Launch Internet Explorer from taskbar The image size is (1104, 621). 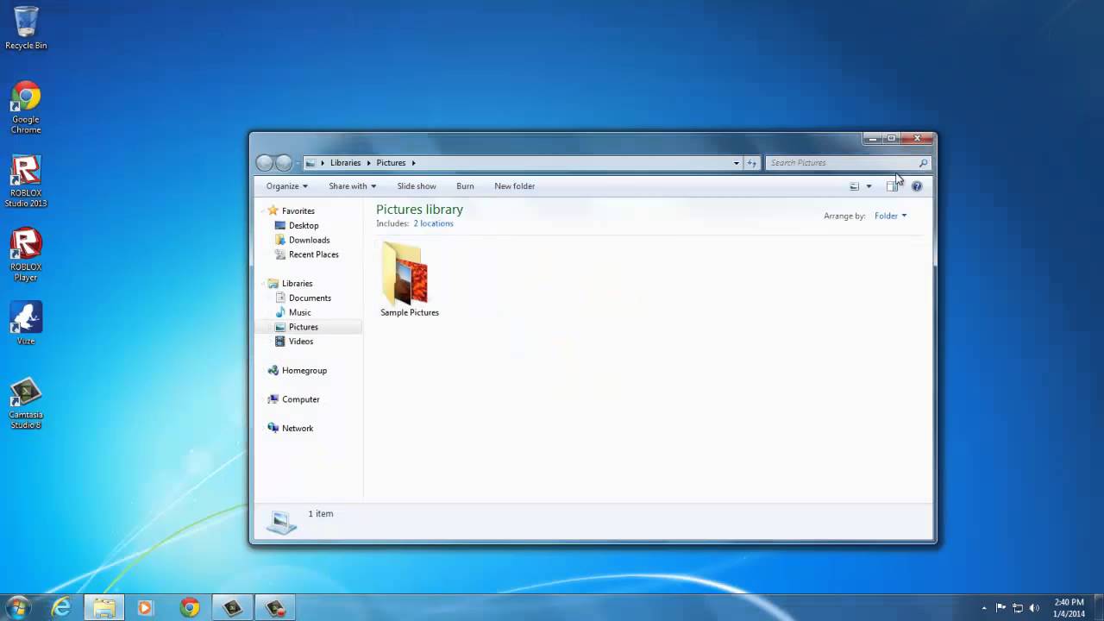61,607
